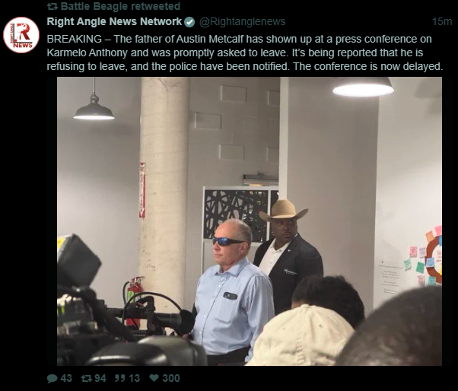Image resolution: width=458 pixels, height=391 pixels.
Task: Click the quote marks icon
Action: (x=120, y=378)
